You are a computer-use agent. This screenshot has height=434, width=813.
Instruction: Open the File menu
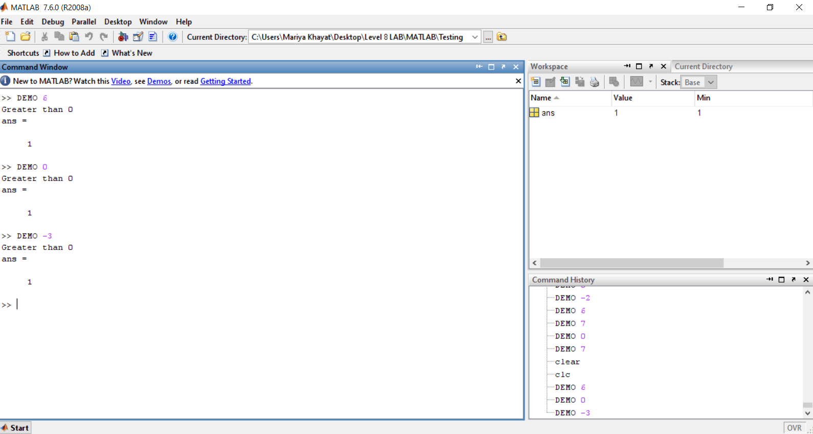[7, 21]
